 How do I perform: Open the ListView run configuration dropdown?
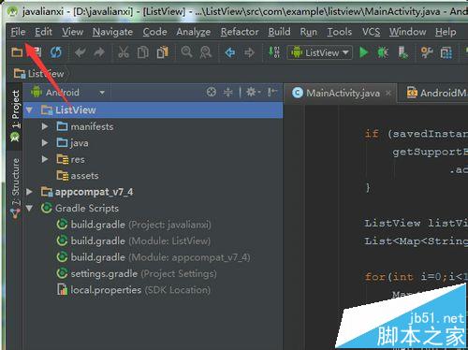click(x=320, y=52)
